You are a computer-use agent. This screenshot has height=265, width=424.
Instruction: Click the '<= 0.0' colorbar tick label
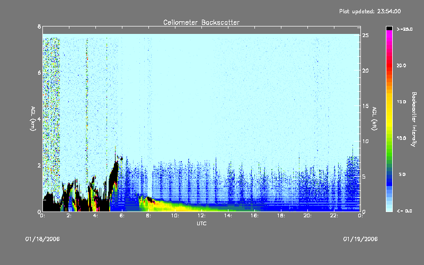coord(404,211)
